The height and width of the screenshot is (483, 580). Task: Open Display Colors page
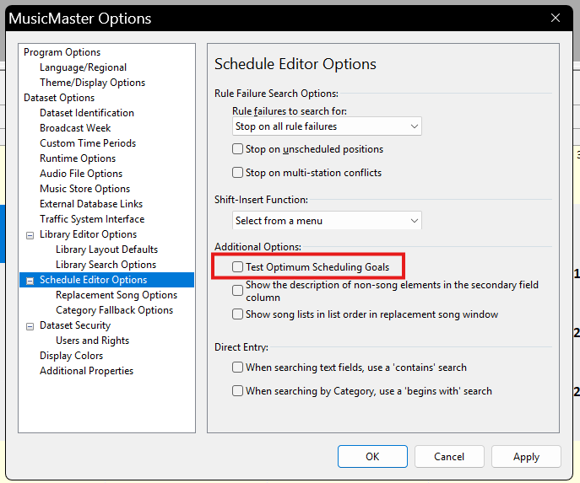[72, 355]
